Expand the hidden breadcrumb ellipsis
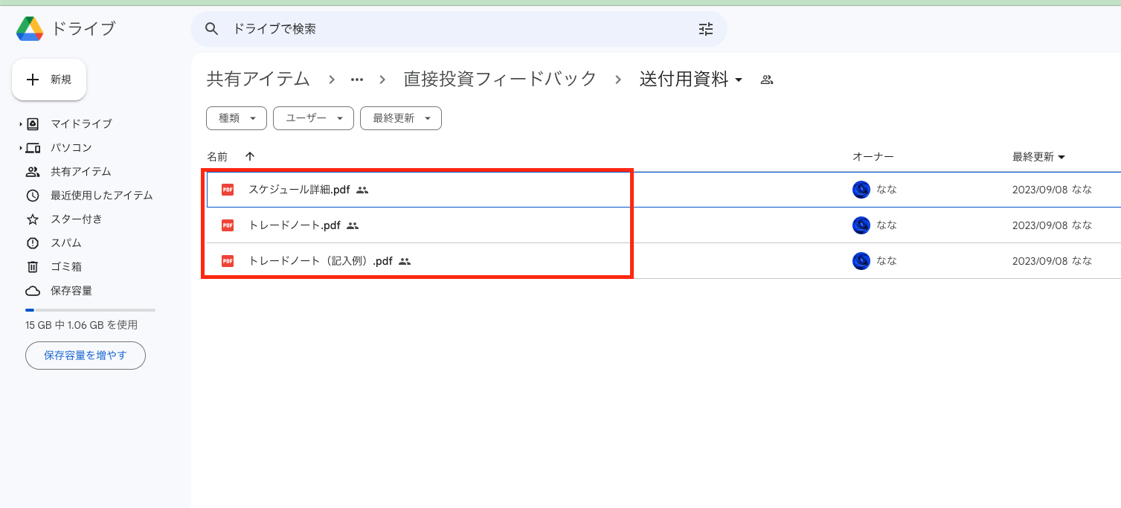The image size is (1121, 508). pos(356,78)
